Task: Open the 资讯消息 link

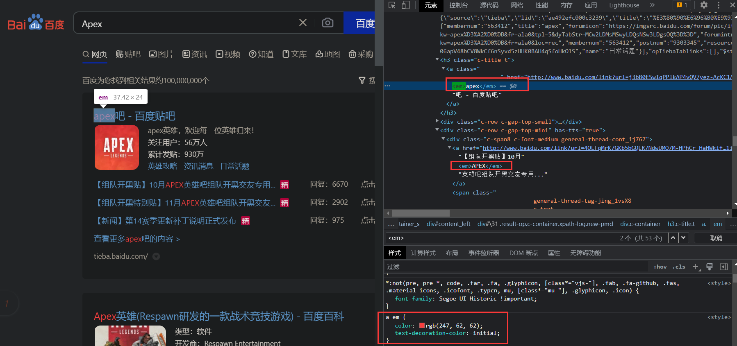Action: [x=198, y=166]
